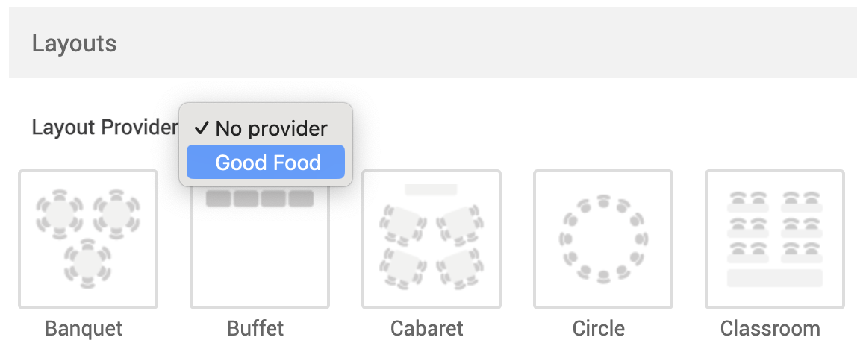Viewport: 866px width, 343px height.
Task: Click the Banquet text label
Action: (x=84, y=328)
